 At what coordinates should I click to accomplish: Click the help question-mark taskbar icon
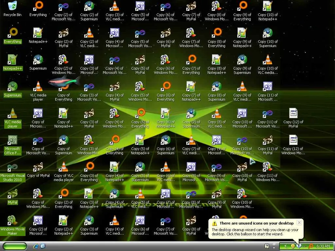coord(267,246)
